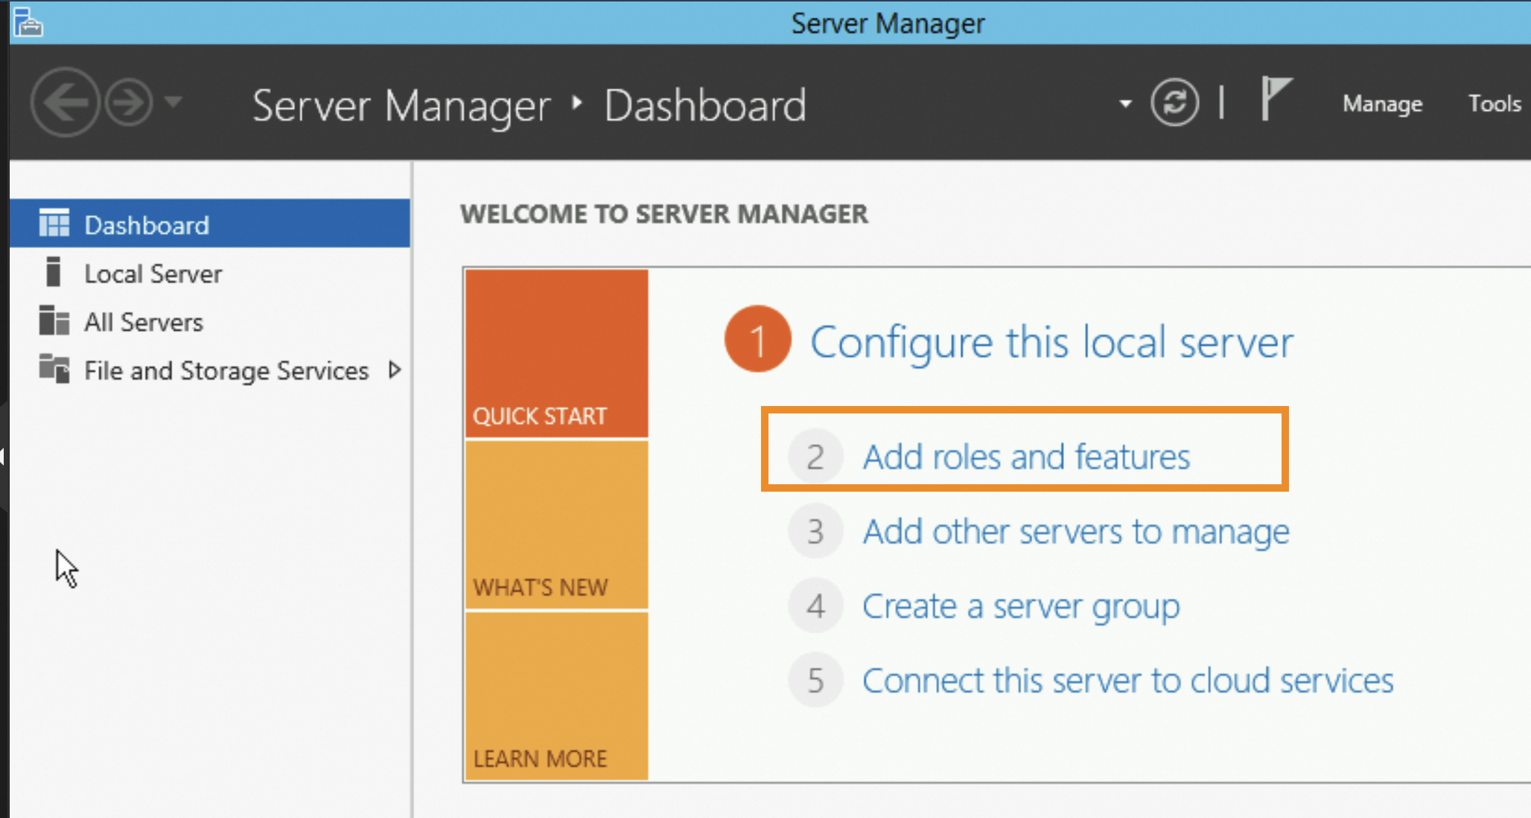Click Add roles and features link

[1026, 456]
